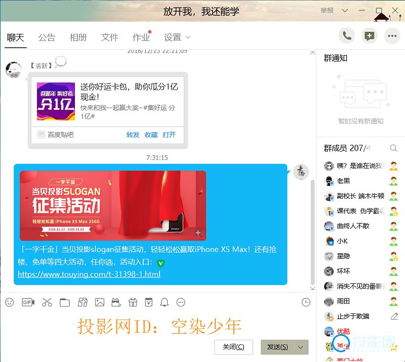Open the send picture icon
The width and height of the screenshot is (405, 362).
tap(100, 302)
